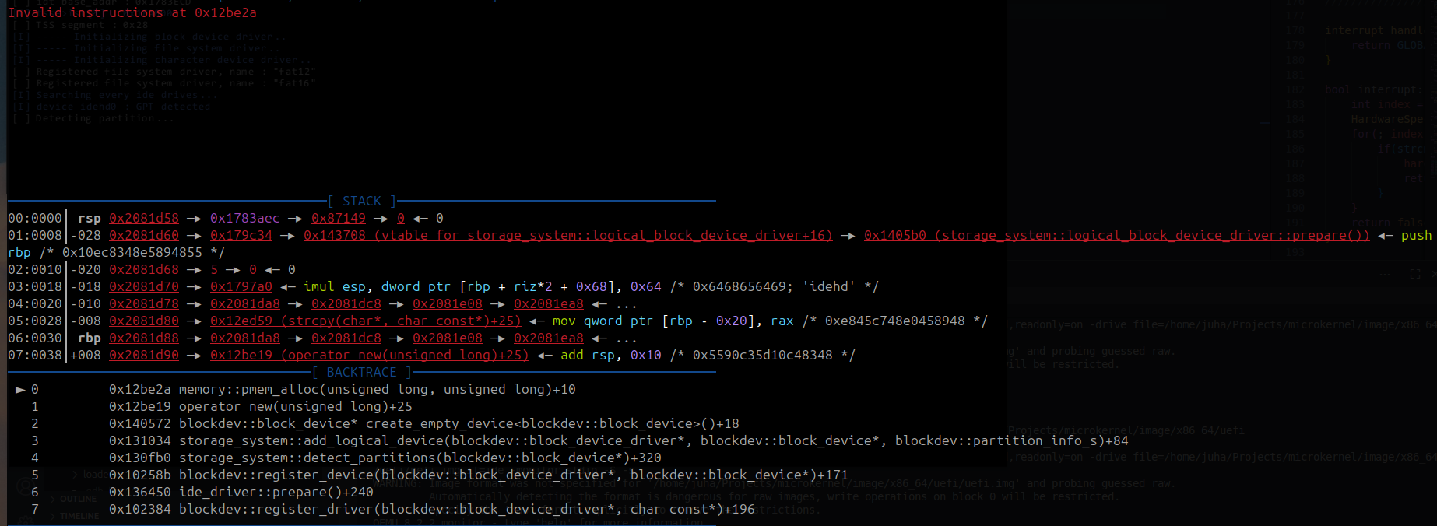Click the current-frame arrow marker in backtrace
The height and width of the screenshot is (526, 1437).
pos(20,390)
